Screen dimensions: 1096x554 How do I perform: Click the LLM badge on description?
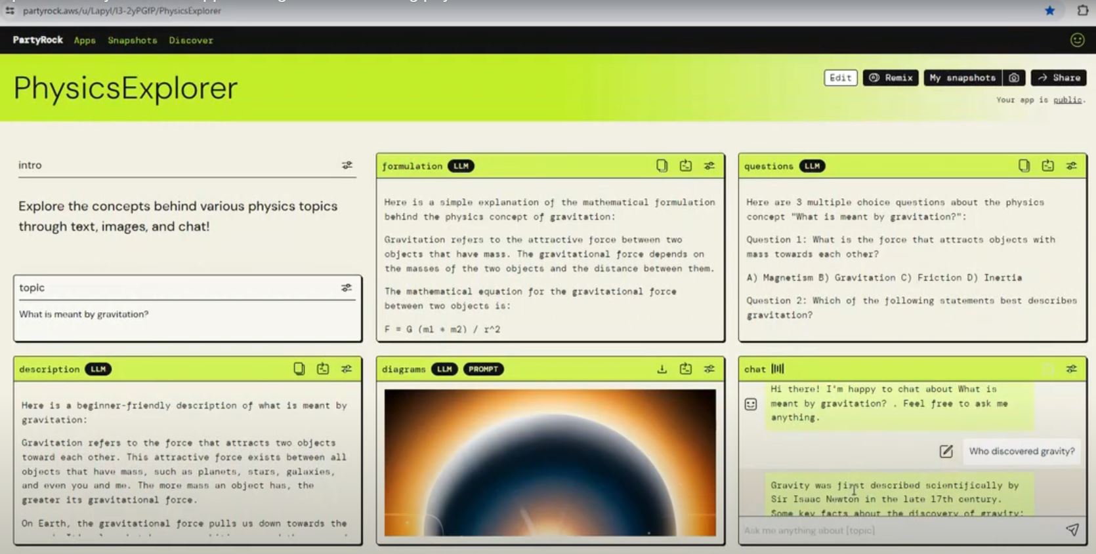(98, 369)
